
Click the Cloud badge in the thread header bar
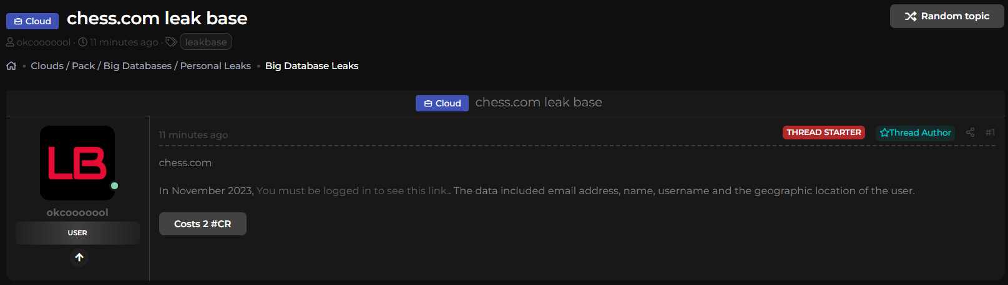coord(442,103)
